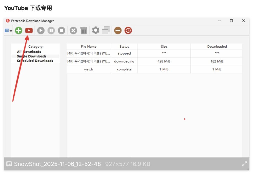Screen dimensions: 256x178
Task: Click the green Add New Download icon
Action: pyautogui.click(x=19, y=31)
